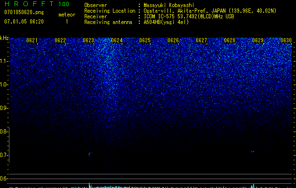This screenshot has width=296, height=188.
Task: Click the 0.6 kHz axis label
Action: (4, 179)
